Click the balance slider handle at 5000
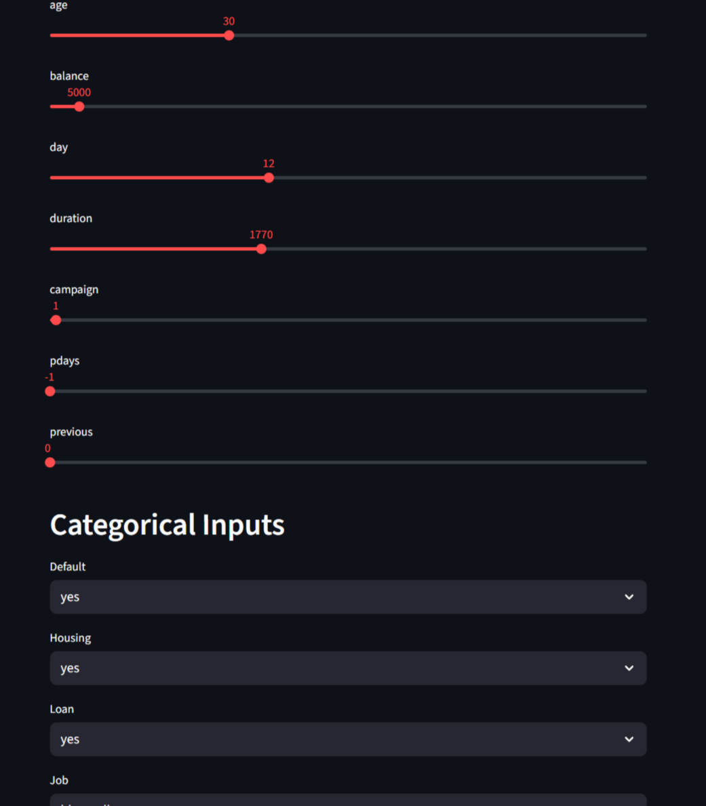Screen dimensions: 706x806 tap(79, 106)
